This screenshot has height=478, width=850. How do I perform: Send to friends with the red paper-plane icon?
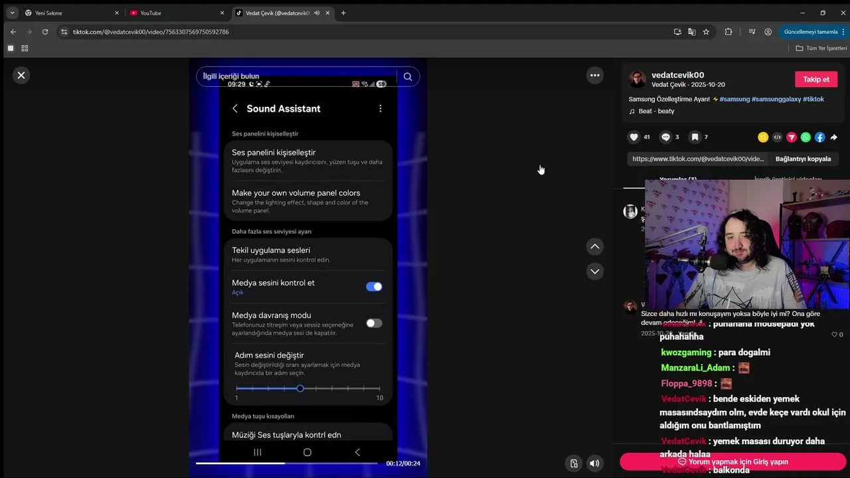[x=792, y=137]
